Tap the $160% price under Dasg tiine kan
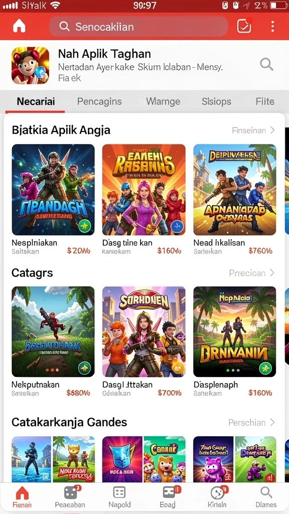The height and width of the screenshot is (514, 289). point(169,251)
